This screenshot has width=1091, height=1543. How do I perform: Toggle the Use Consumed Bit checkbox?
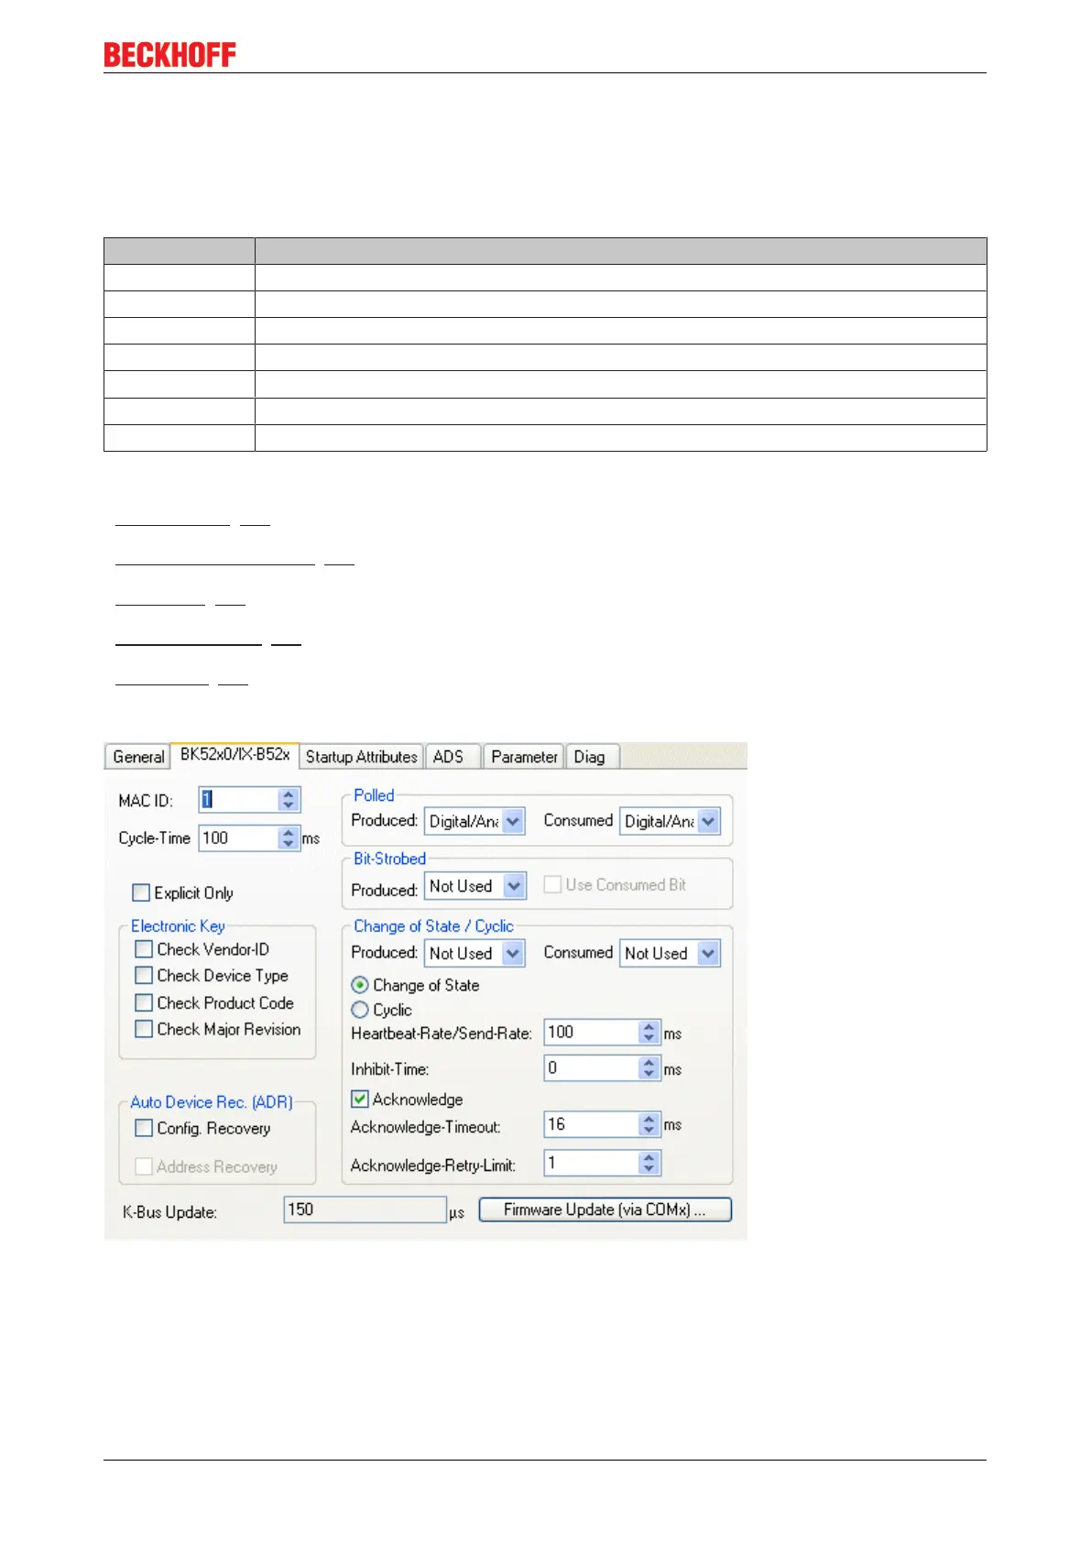pyautogui.click(x=552, y=884)
